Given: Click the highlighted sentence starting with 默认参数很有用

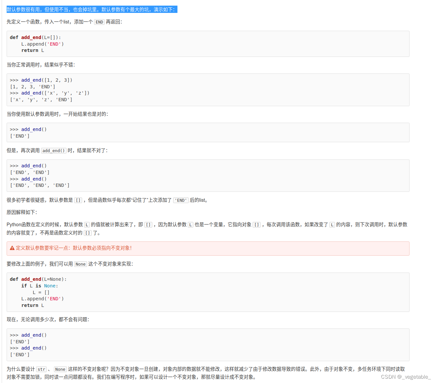Looking at the screenshot, I should click(x=92, y=10).
